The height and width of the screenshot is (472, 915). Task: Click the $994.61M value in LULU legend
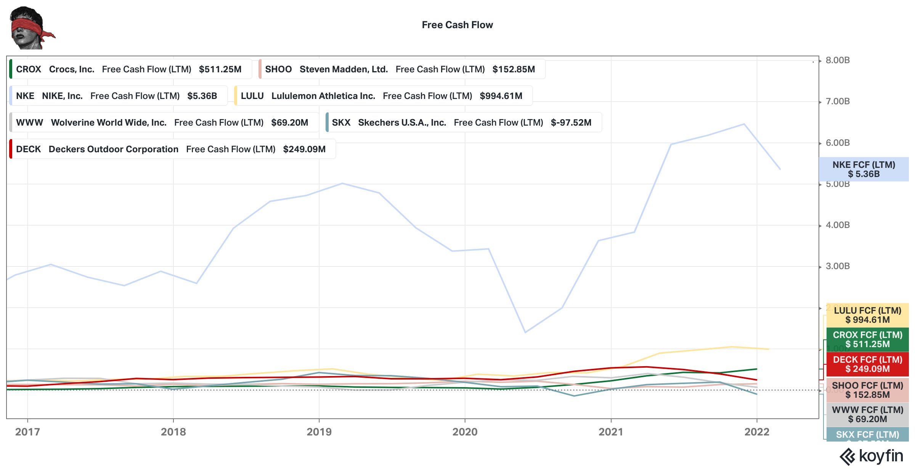(501, 96)
